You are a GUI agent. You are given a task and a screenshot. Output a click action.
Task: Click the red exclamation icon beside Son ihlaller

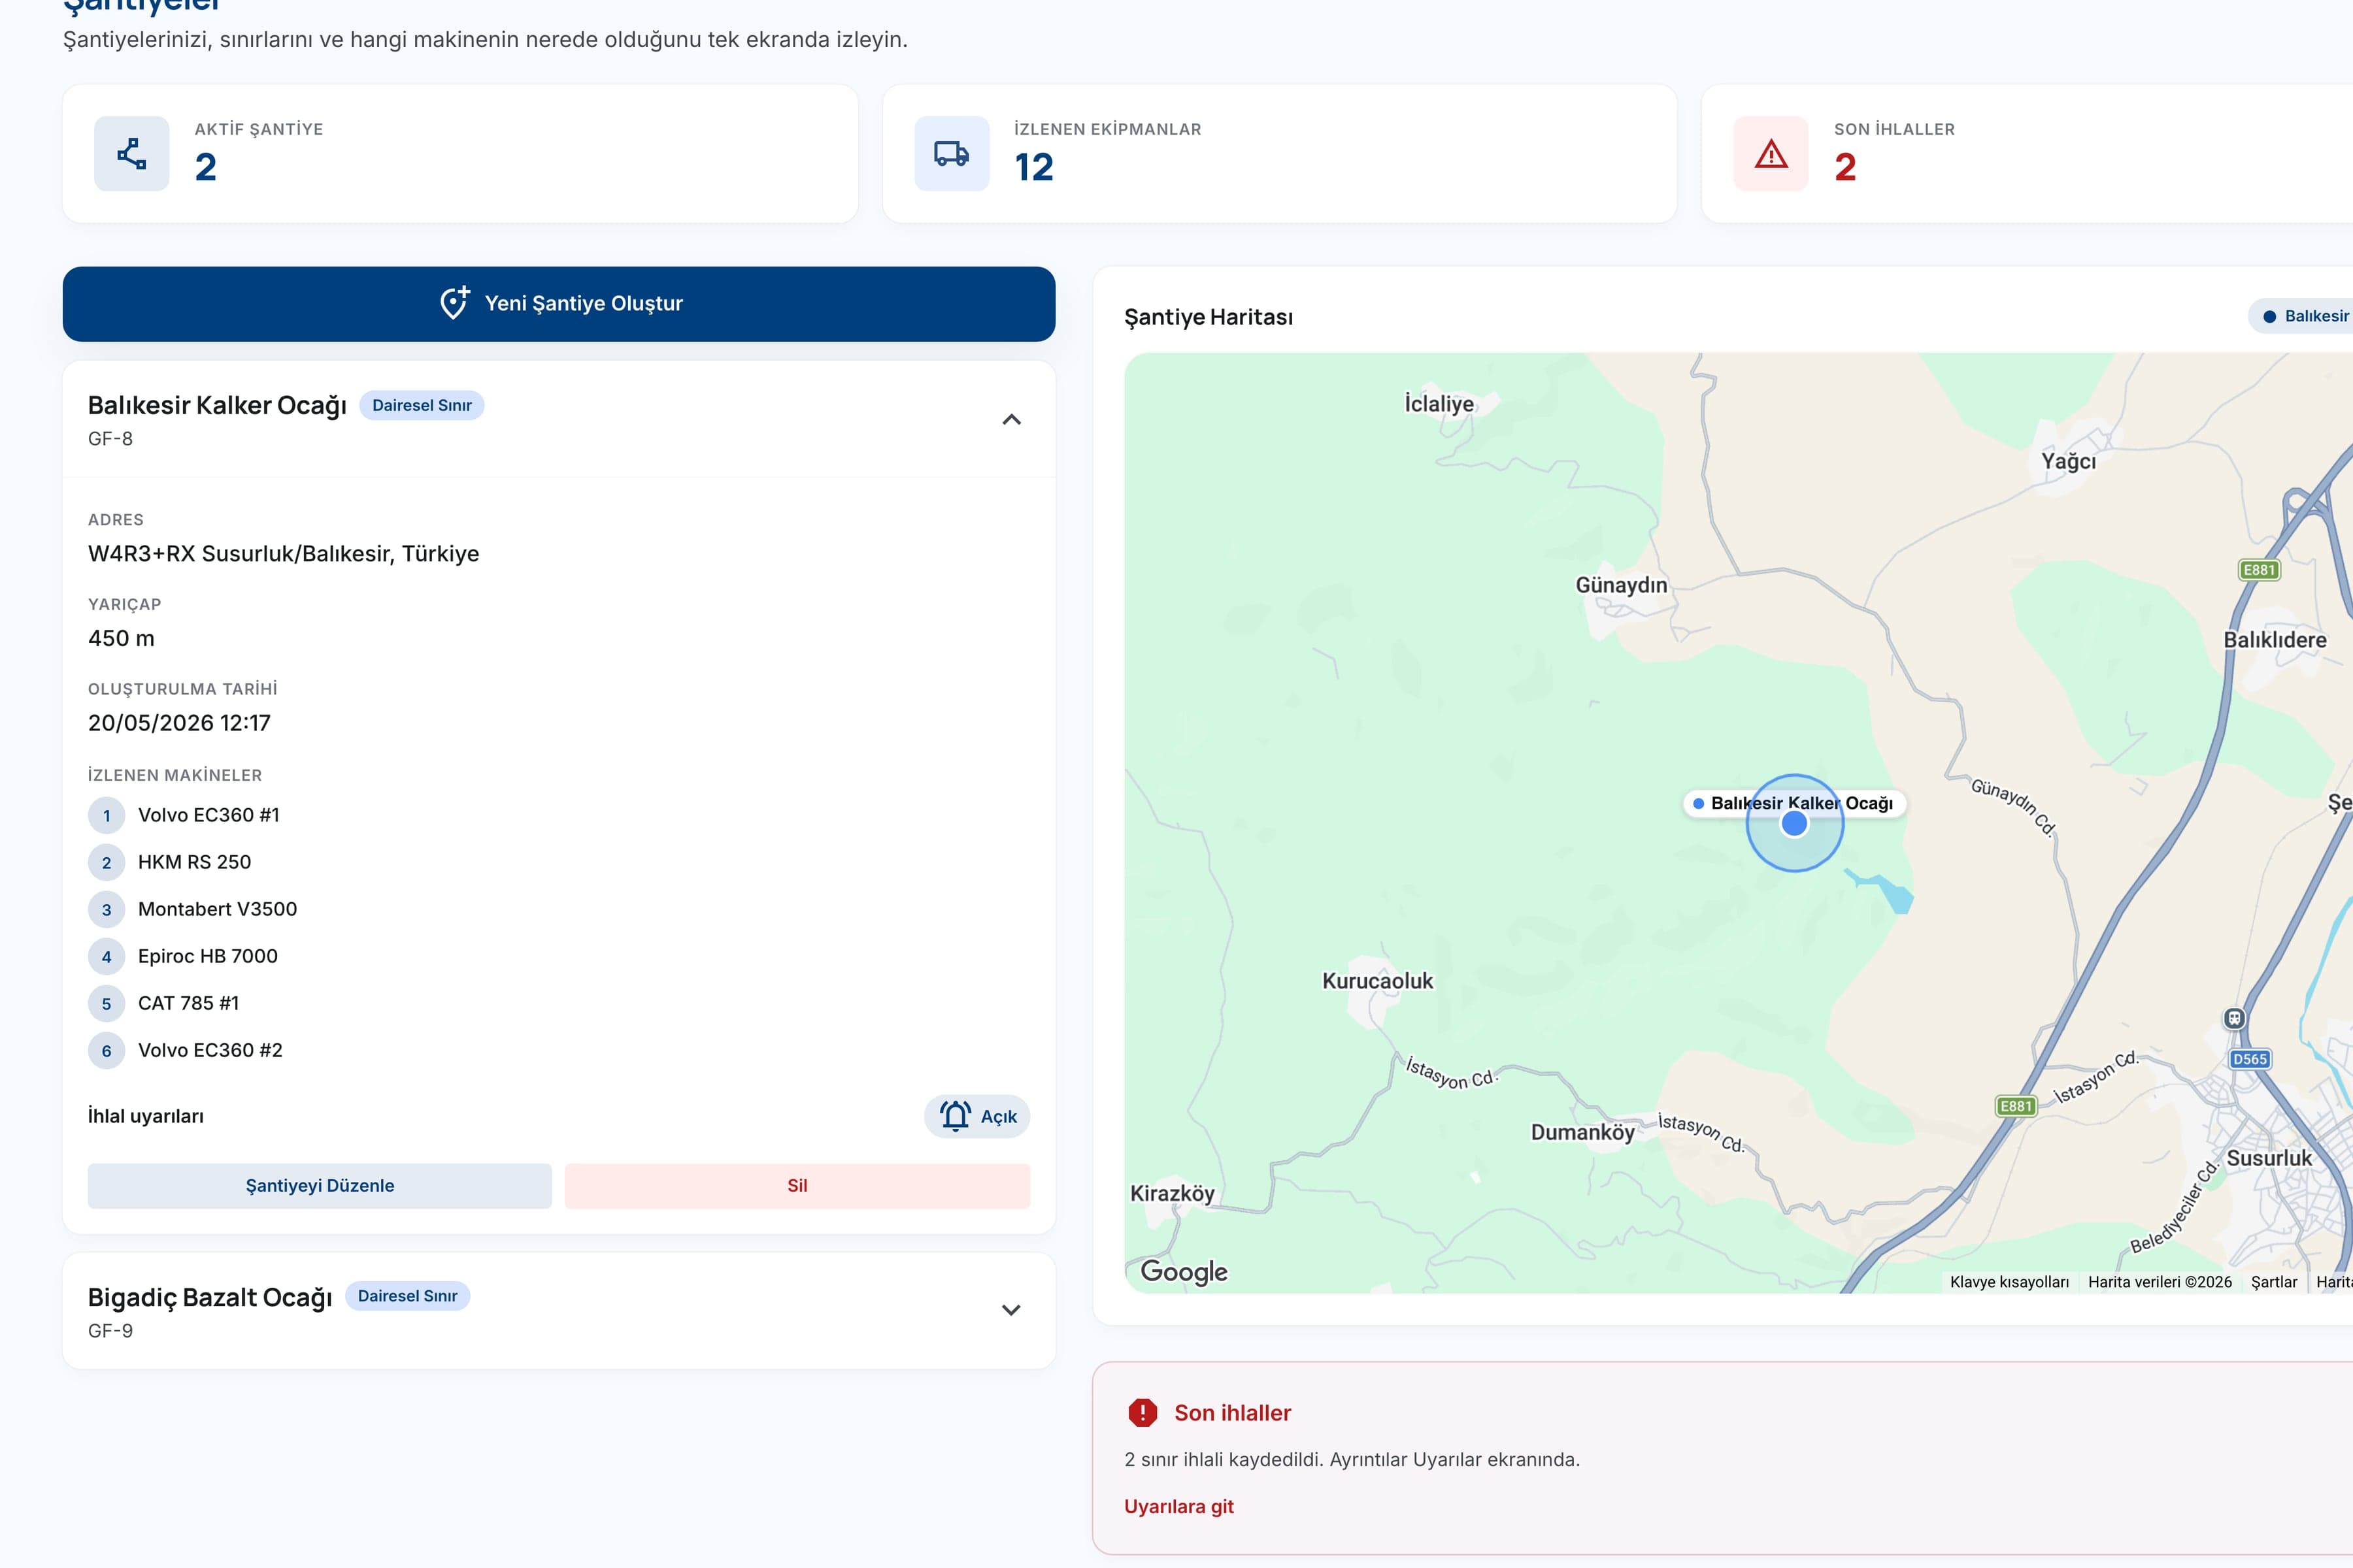(1143, 1412)
